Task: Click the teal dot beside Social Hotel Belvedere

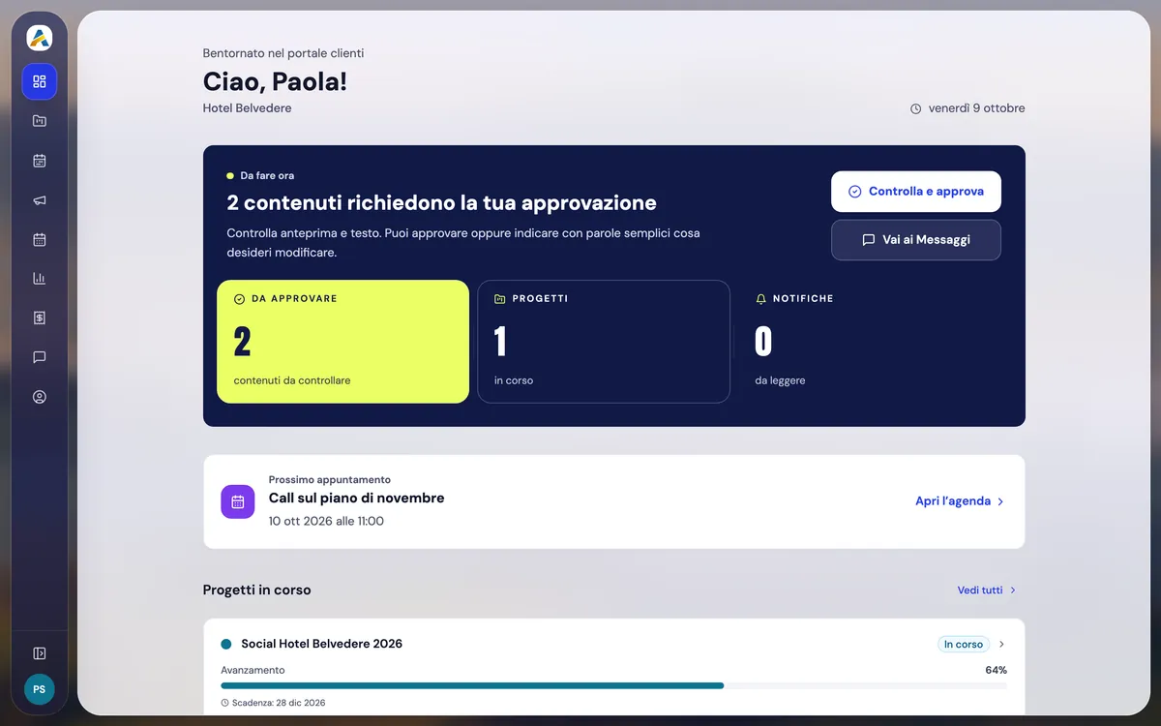Action: point(226,644)
